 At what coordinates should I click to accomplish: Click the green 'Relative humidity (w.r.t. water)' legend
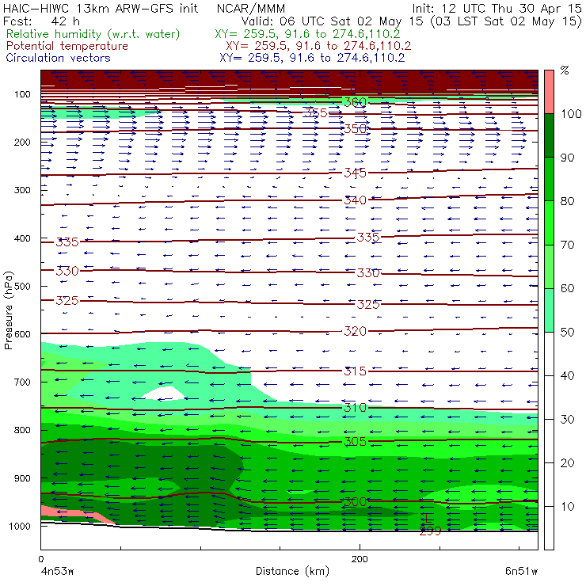[93, 34]
